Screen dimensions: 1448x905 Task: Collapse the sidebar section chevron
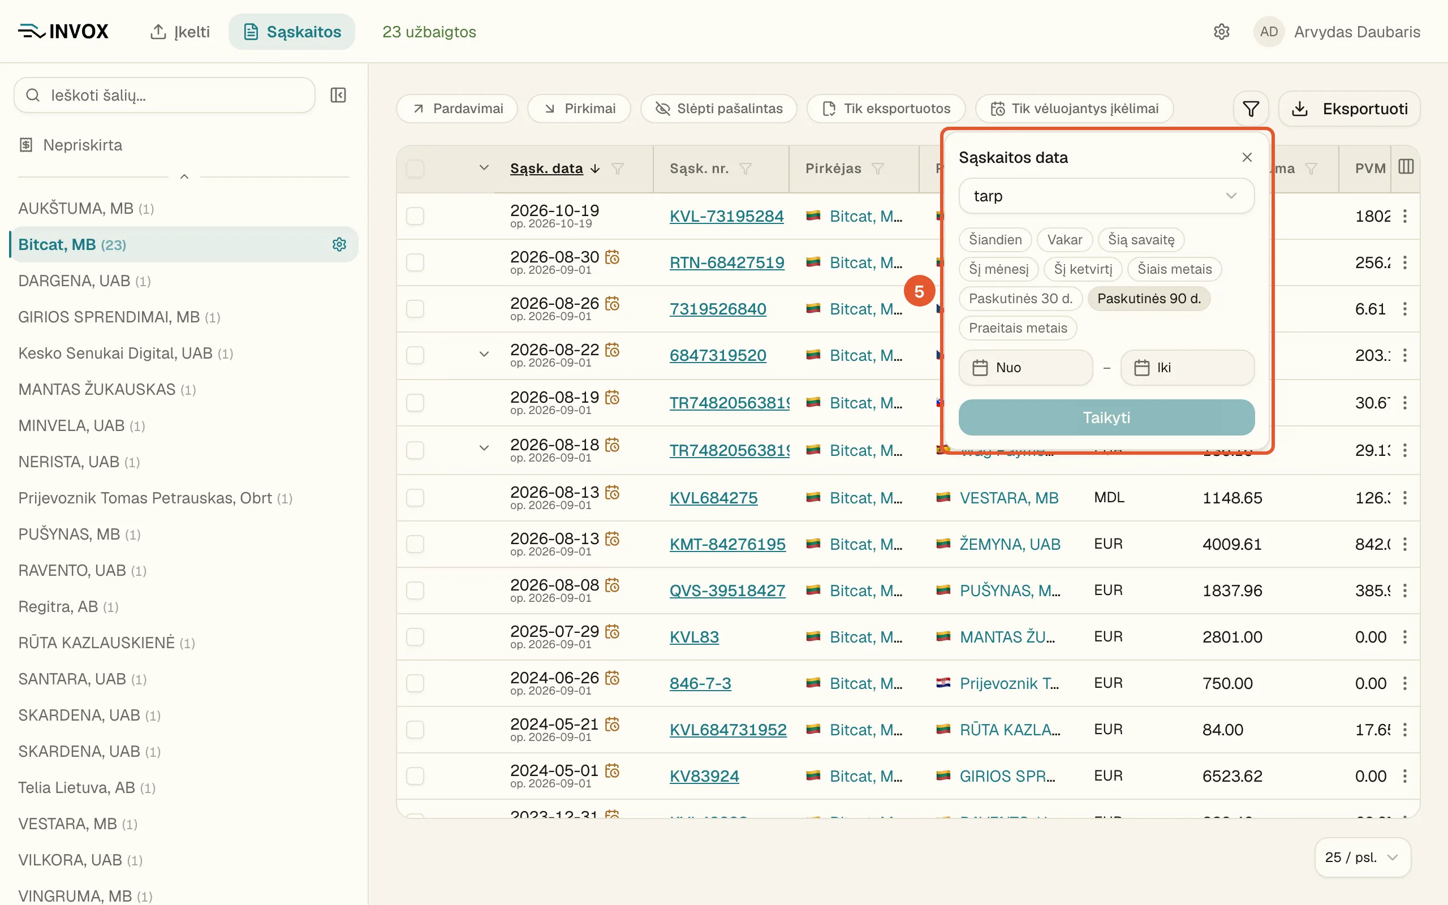(x=184, y=176)
